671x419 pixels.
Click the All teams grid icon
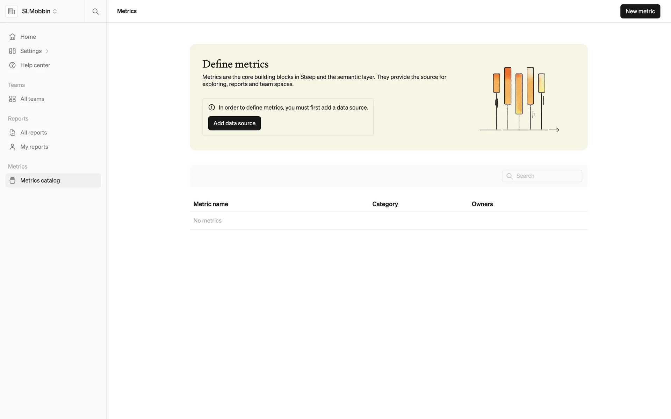point(13,99)
